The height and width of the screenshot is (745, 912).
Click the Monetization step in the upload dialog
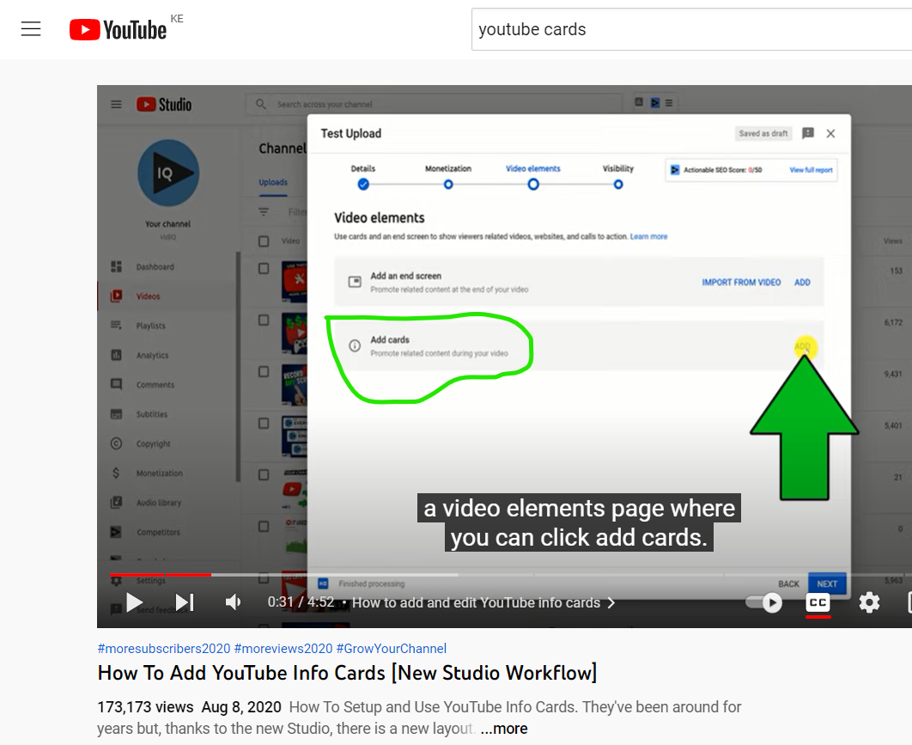tap(448, 176)
